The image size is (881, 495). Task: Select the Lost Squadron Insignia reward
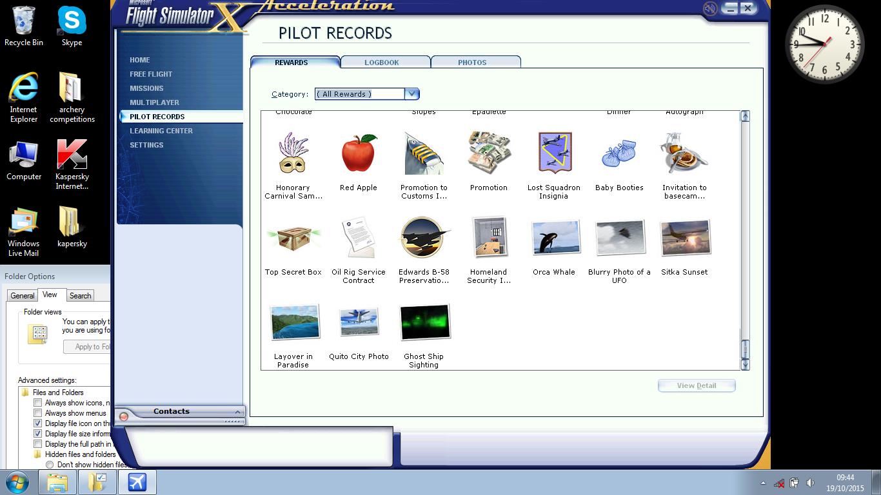pos(554,153)
